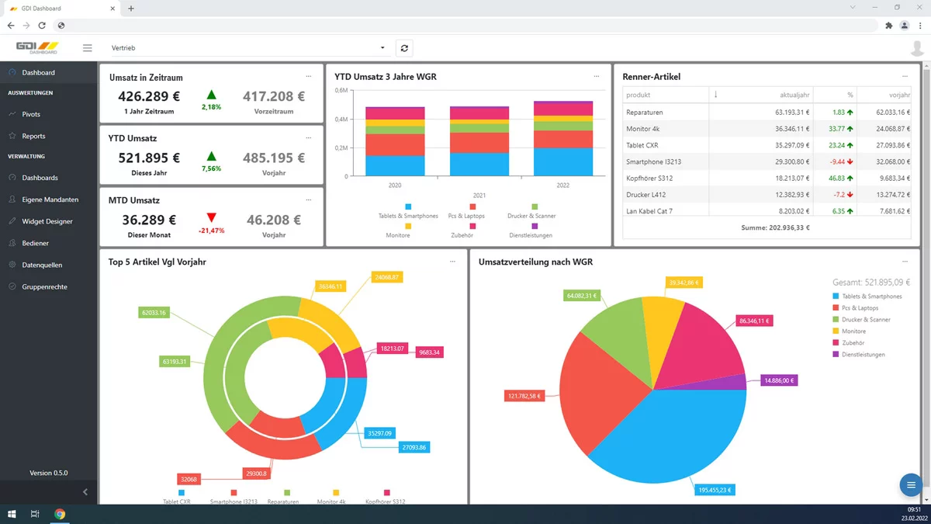931x524 pixels.
Task: Click the refresh dashboard icon
Action: [x=404, y=48]
